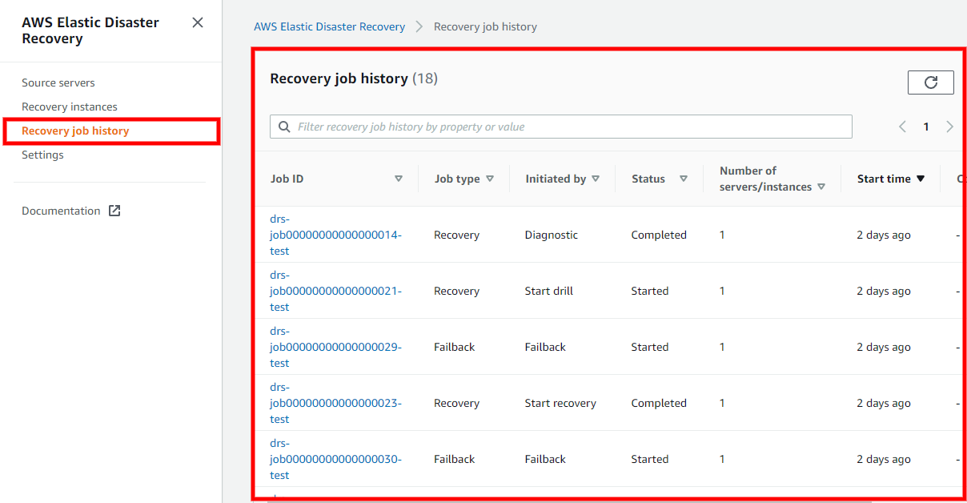
Task: Open job drs-job00000000000000021-test
Action: [x=335, y=291]
